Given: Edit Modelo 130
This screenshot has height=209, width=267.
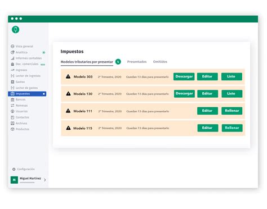Looking at the screenshot, I should point(207,94).
